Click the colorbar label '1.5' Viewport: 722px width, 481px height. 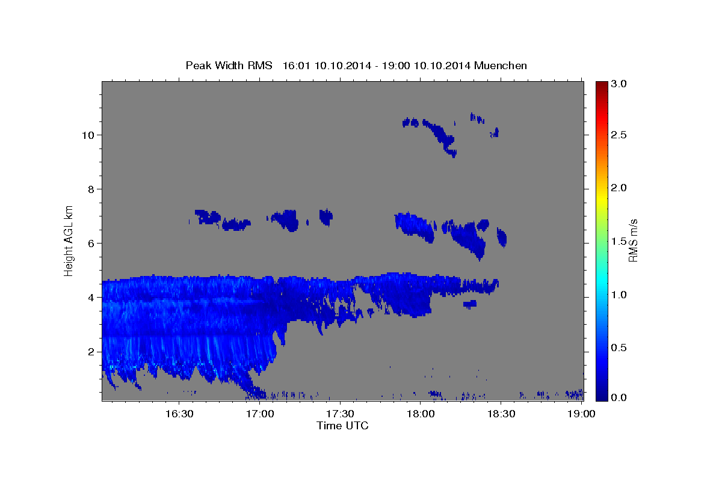[619, 242]
